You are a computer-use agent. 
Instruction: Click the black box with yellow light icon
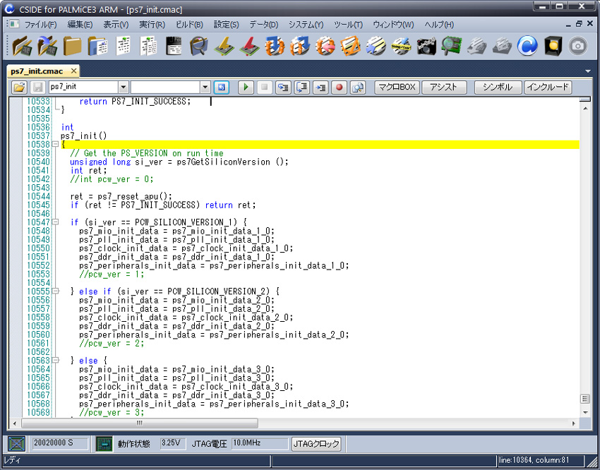pos(553,46)
